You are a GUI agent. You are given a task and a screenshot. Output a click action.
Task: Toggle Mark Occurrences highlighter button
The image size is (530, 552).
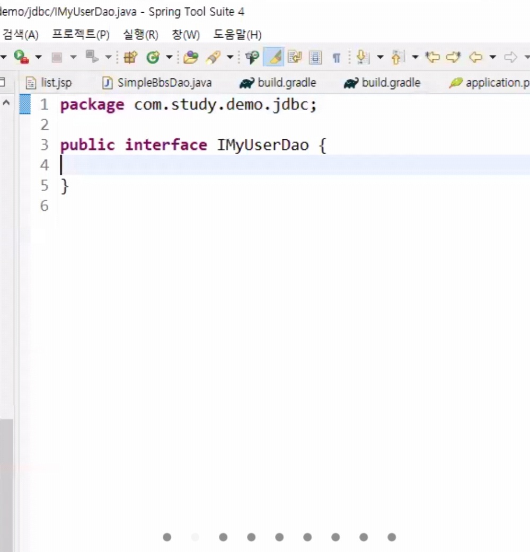(x=273, y=57)
